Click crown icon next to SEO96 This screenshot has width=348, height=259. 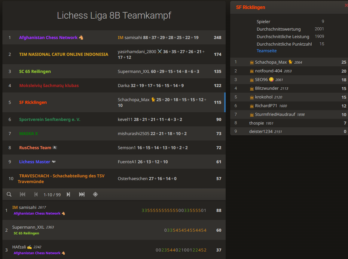pos(252,80)
